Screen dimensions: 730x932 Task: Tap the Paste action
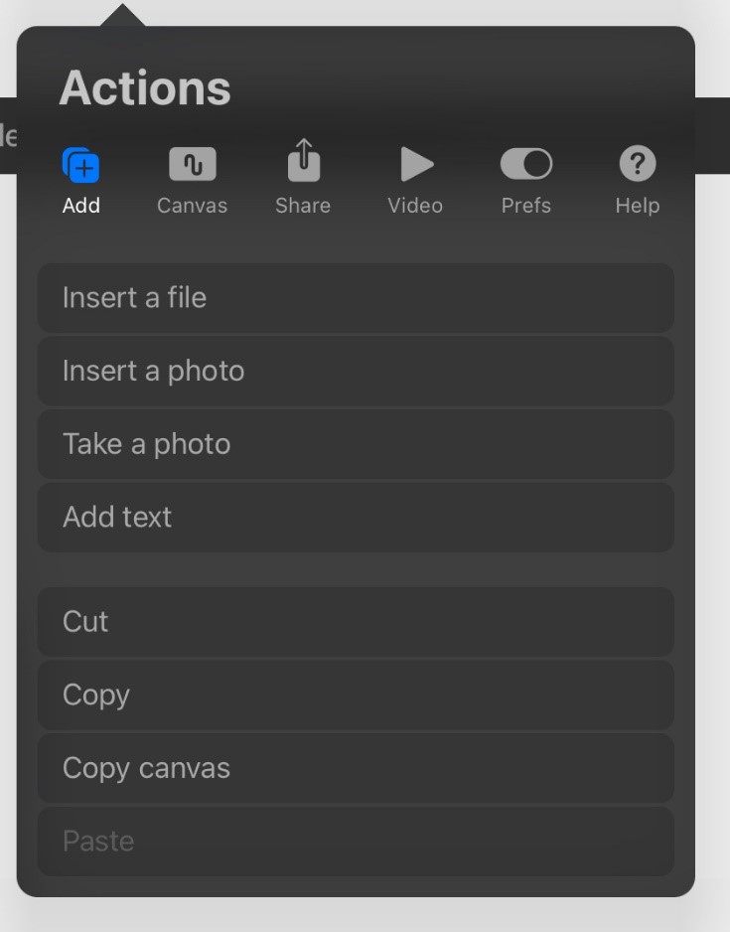[x=356, y=842]
